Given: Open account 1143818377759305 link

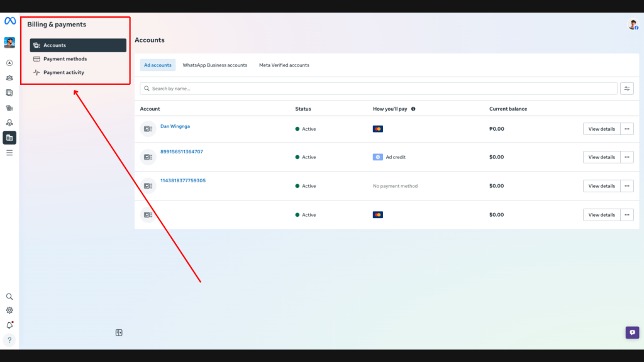Looking at the screenshot, I should click(x=183, y=180).
